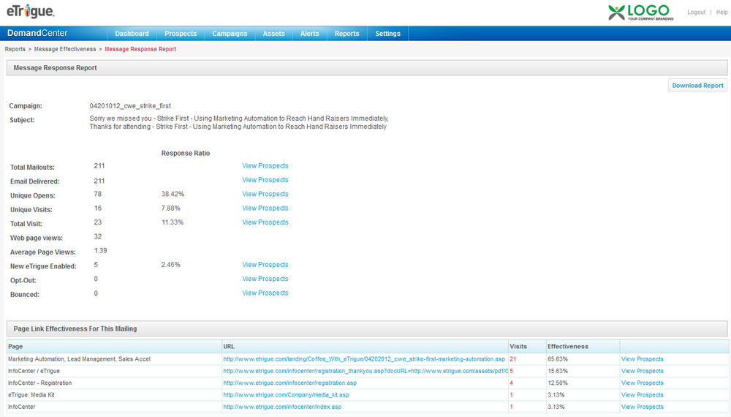View Prospects for InfoCenter / eTrigue row
The height and width of the screenshot is (417, 731).
[642, 371]
